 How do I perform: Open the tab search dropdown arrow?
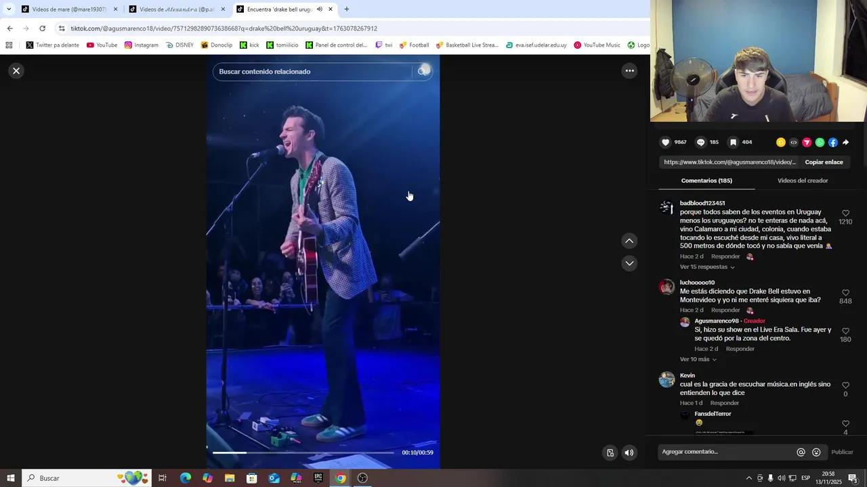(9, 9)
